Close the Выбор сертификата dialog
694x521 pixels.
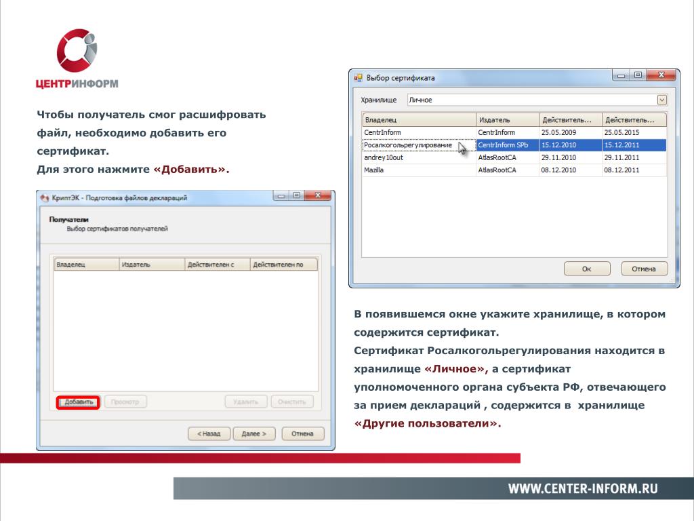[661, 76]
